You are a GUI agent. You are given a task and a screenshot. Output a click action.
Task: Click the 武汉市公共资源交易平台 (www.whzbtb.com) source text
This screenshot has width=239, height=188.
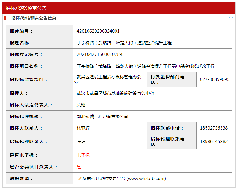pos(122,179)
